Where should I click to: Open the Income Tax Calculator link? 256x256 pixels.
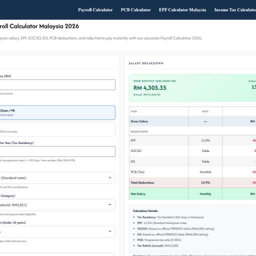(235, 10)
